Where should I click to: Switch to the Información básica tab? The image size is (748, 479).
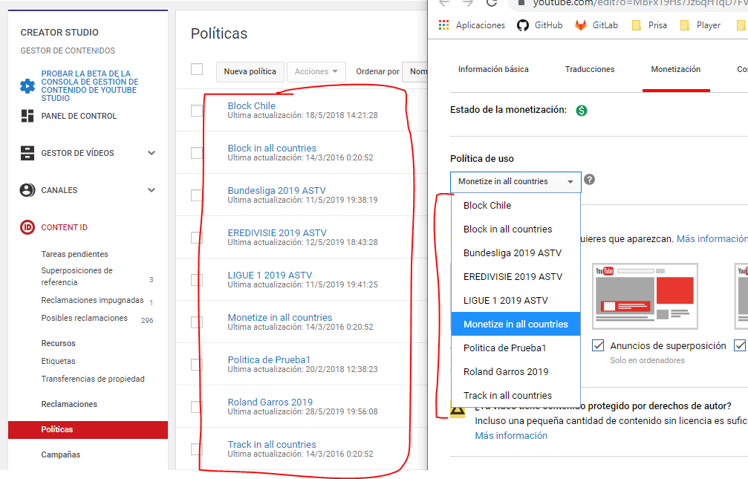[493, 69]
